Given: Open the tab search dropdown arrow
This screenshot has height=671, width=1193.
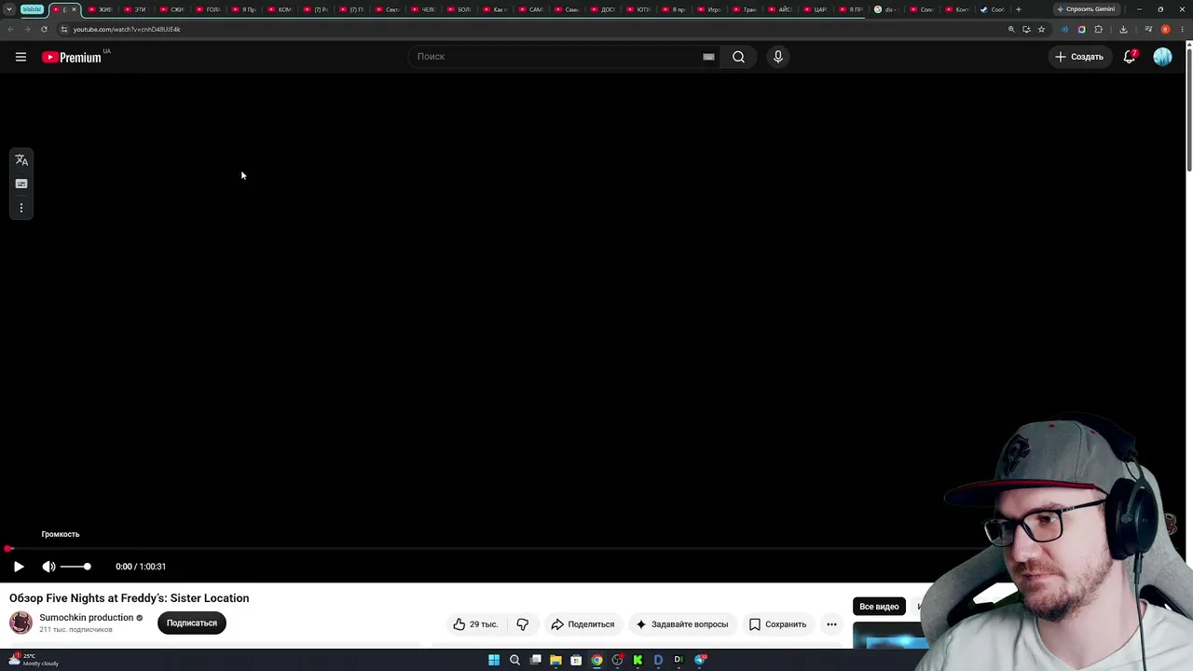Looking at the screenshot, I should pos(9,9).
